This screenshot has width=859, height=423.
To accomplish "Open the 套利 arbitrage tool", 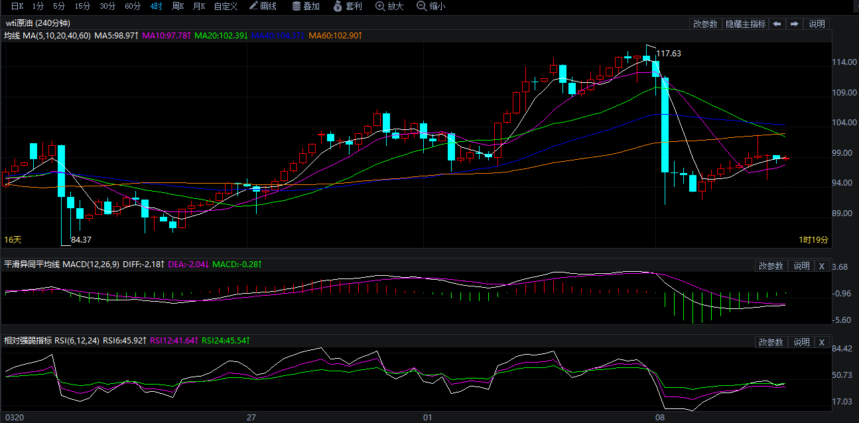I will coord(348,7).
